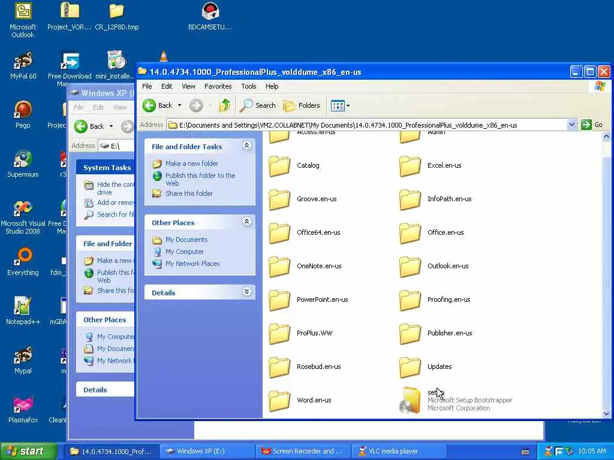
Task: Open Everything desktop icon
Action: click(x=23, y=262)
